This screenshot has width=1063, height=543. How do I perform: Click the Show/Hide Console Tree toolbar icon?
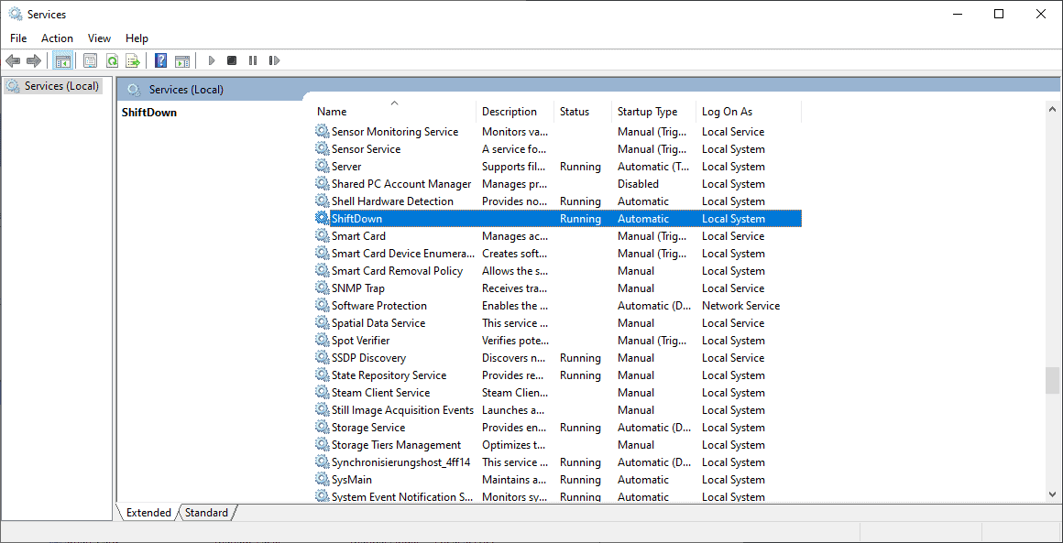(63, 60)
